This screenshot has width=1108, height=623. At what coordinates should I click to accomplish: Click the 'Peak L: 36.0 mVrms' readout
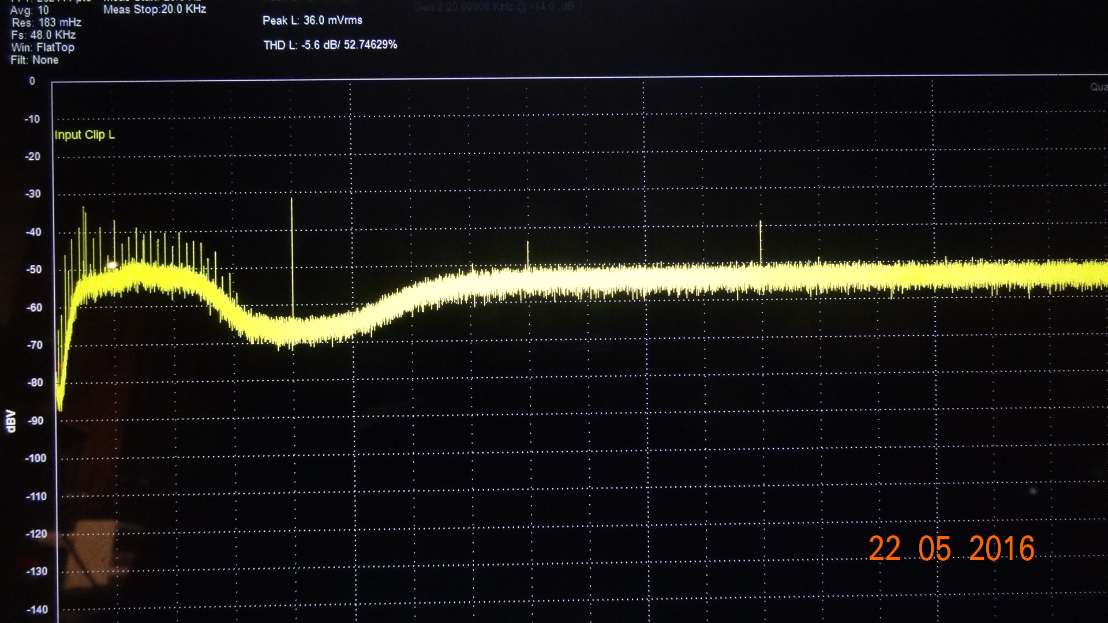click(x=312, y=20)
